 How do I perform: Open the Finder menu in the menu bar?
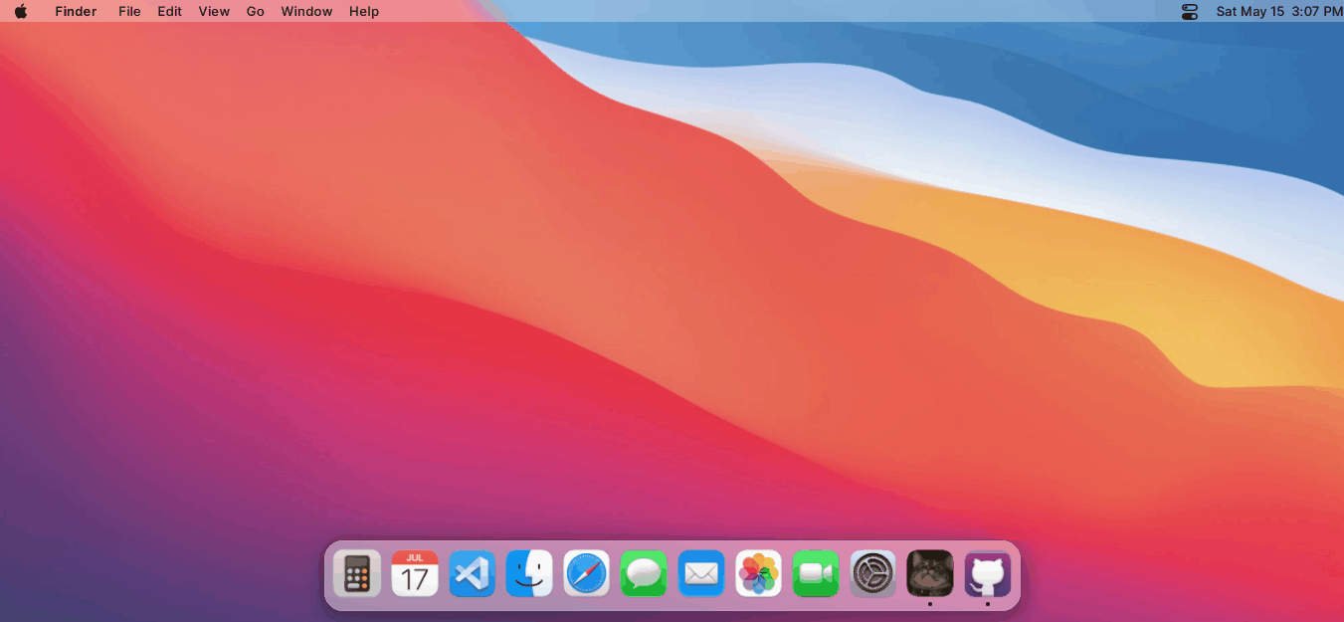[x=76, y=11]
